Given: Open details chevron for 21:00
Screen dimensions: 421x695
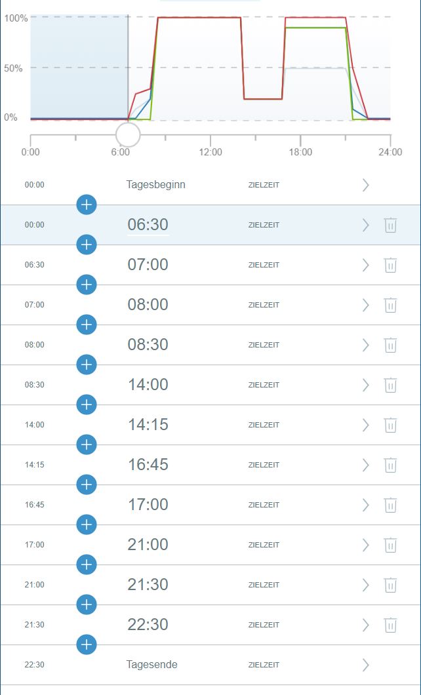Looking at the screenshot, I should pos(366,545).
